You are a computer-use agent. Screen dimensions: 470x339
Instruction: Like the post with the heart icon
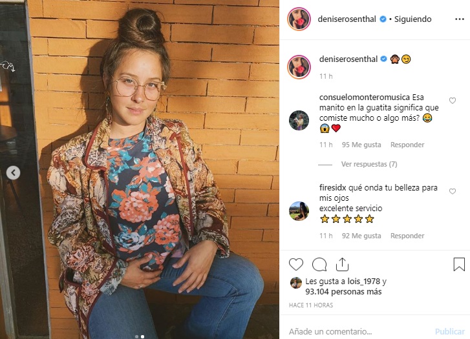(296, 265)
